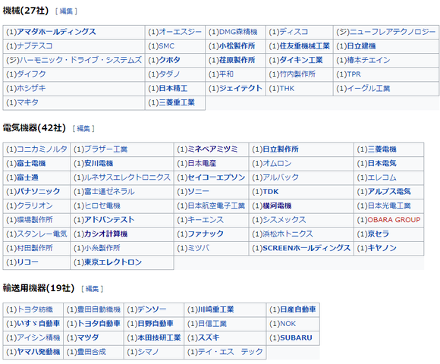The image size is (440, 364).
Task: Open the 住友重機械工業 link
Action: (x=304, y=46)
